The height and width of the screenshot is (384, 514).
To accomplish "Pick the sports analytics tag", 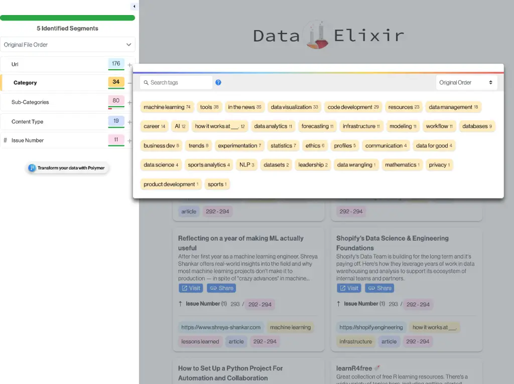I will point(209,164).
